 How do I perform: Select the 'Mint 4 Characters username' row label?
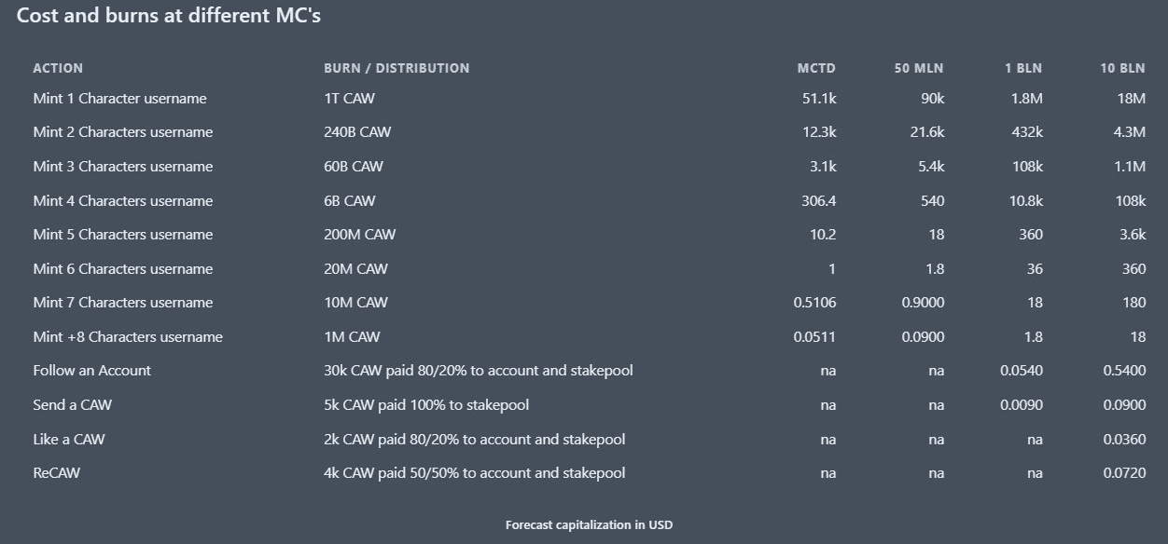pos(122,201)
